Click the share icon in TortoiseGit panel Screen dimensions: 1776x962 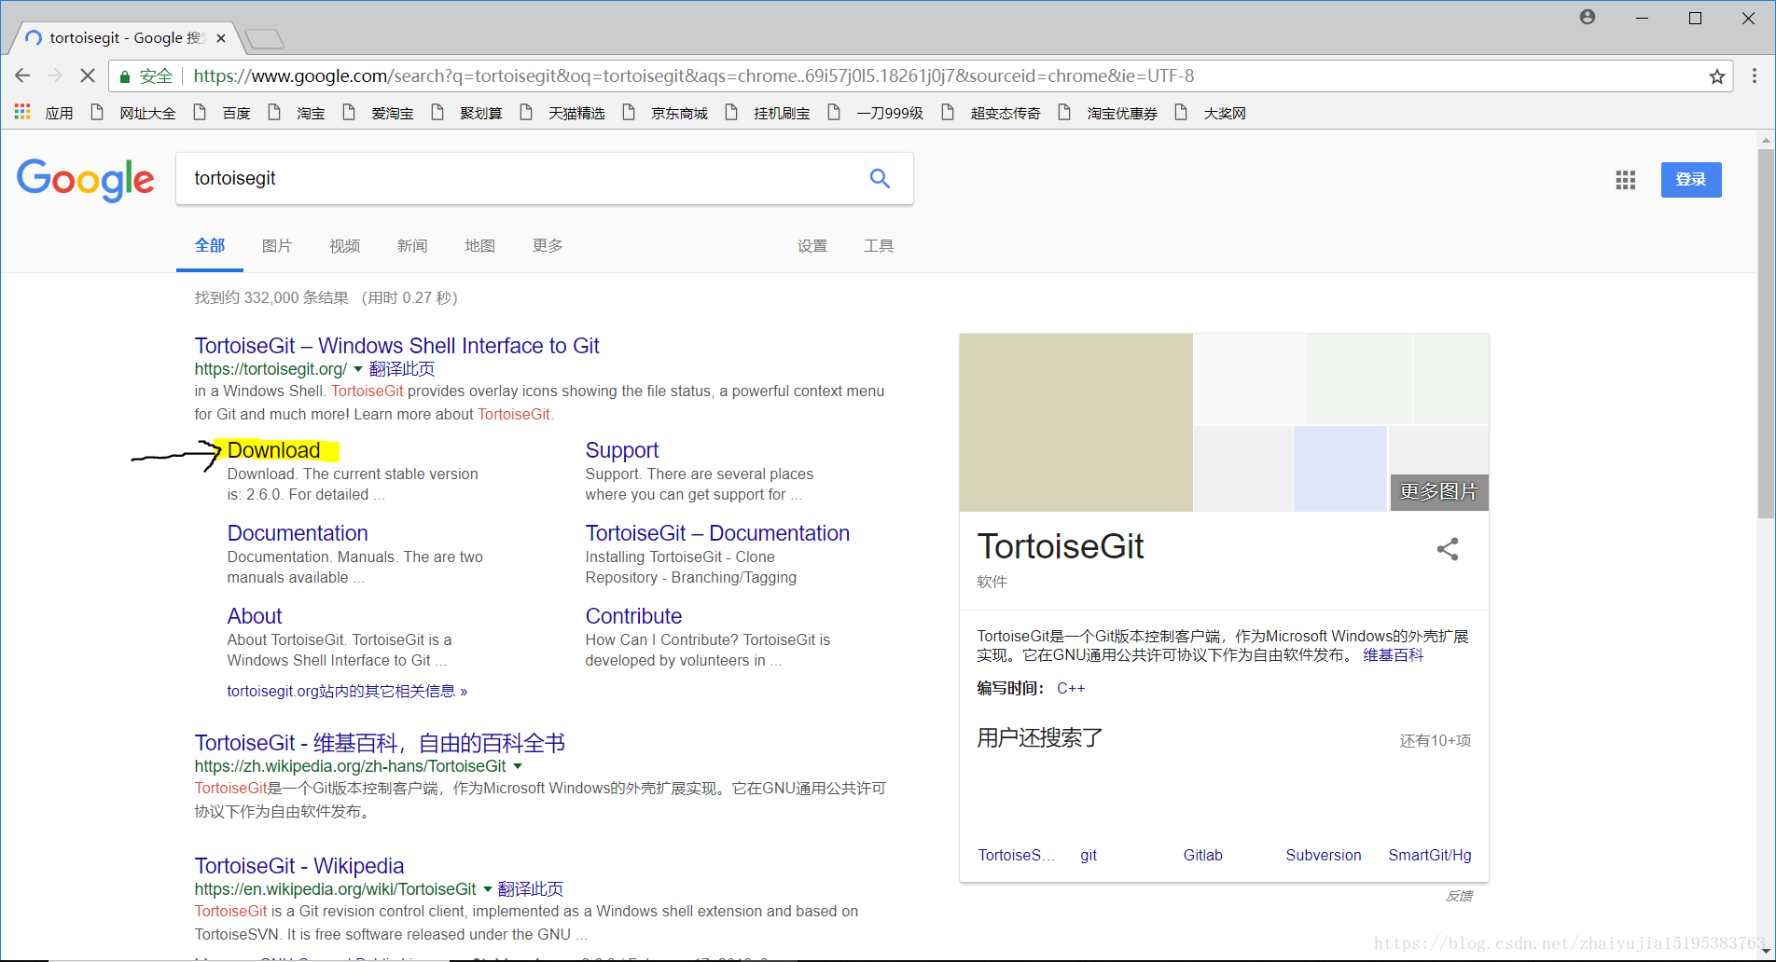[1447, 549]
